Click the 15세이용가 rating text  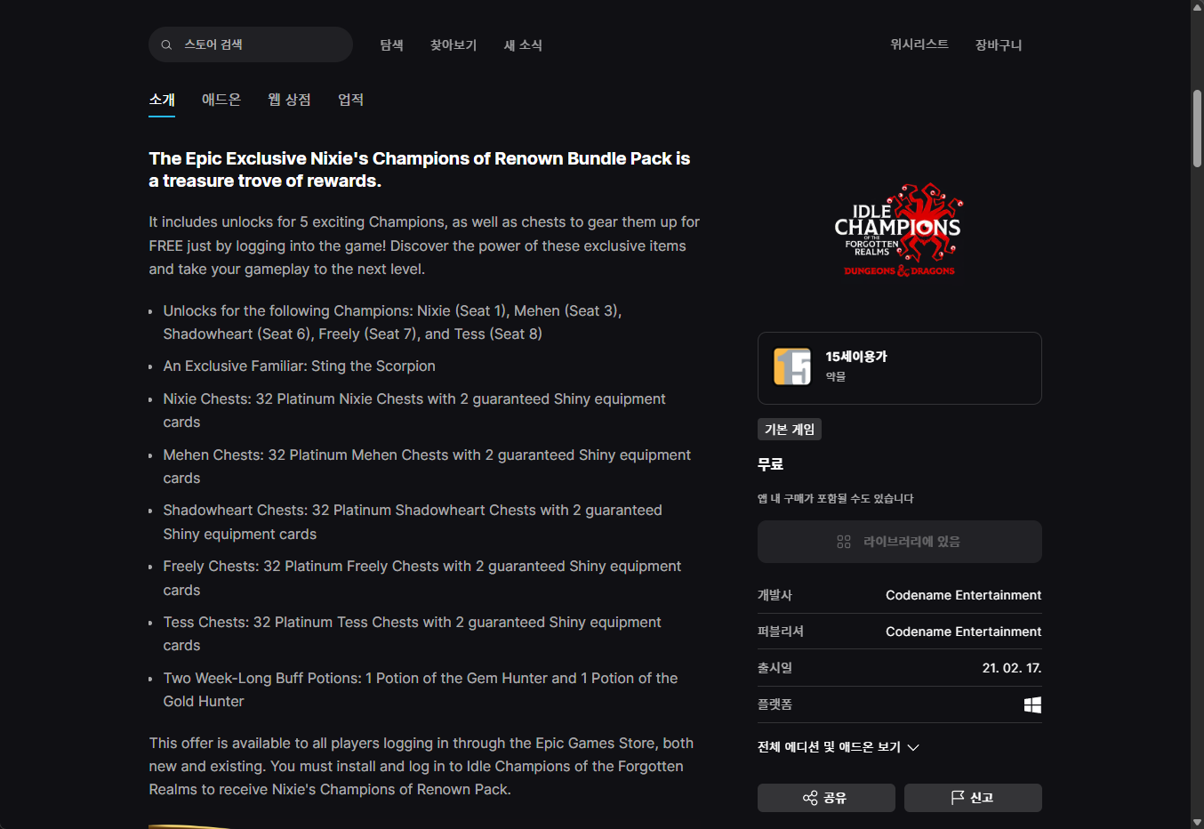tap(856, 356)
